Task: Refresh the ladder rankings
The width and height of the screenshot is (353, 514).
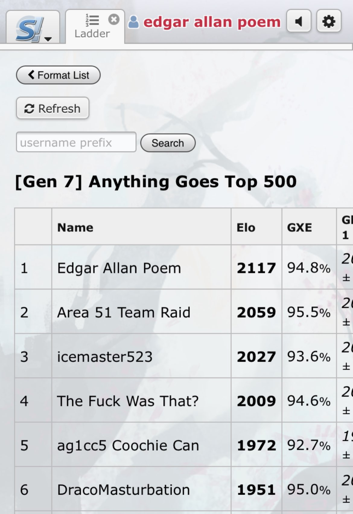Action: [x=52, y=108]
